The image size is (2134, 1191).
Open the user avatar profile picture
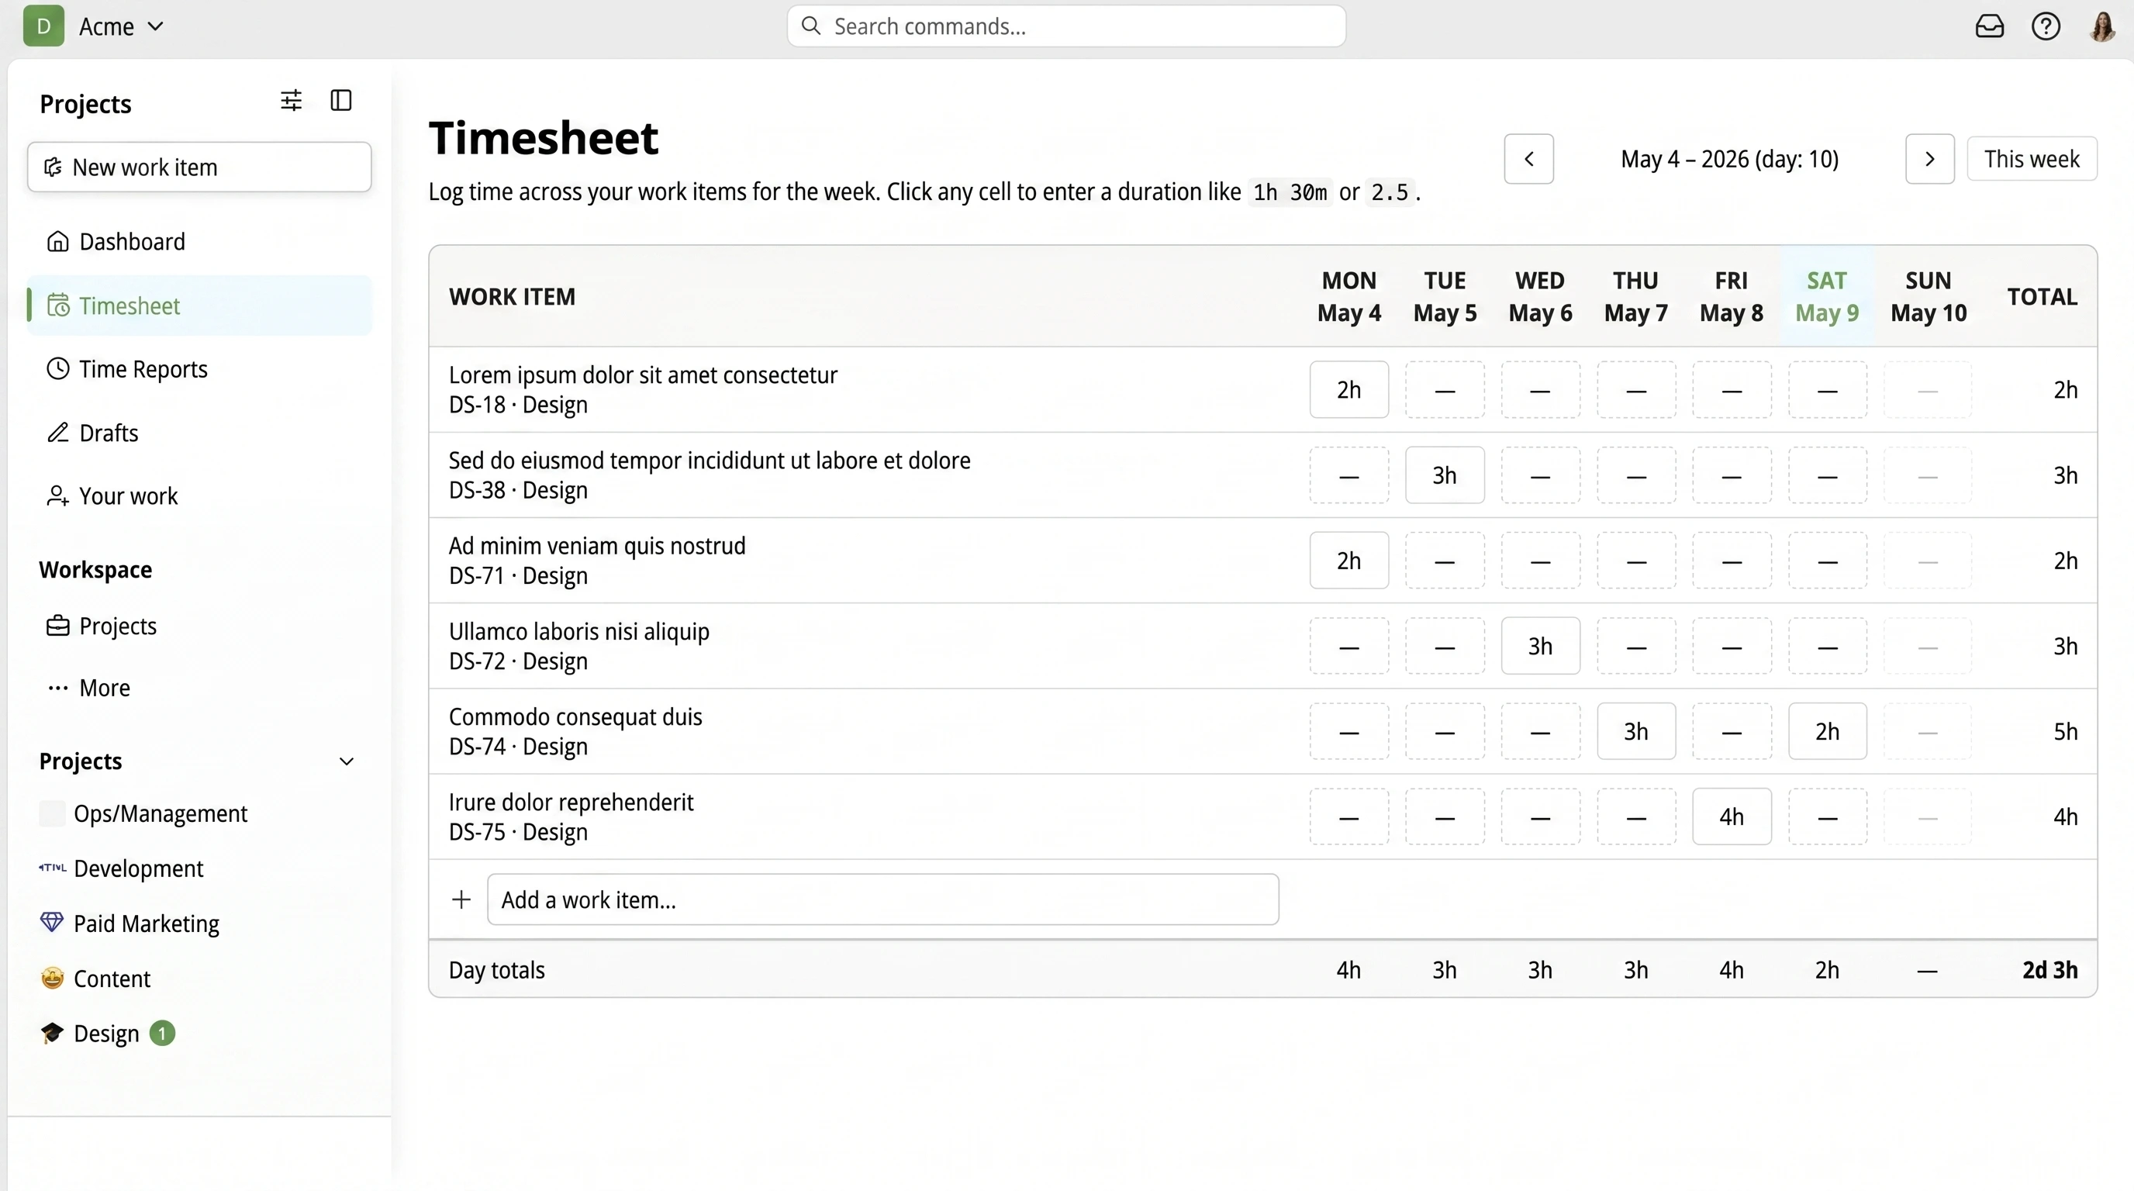pos(2102,26)
